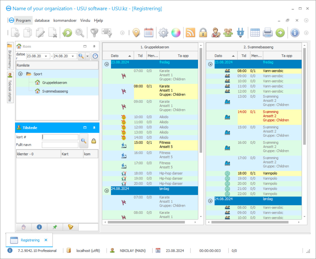
Task: Click the green pushpin icon below client list
Action: (55, 227)
